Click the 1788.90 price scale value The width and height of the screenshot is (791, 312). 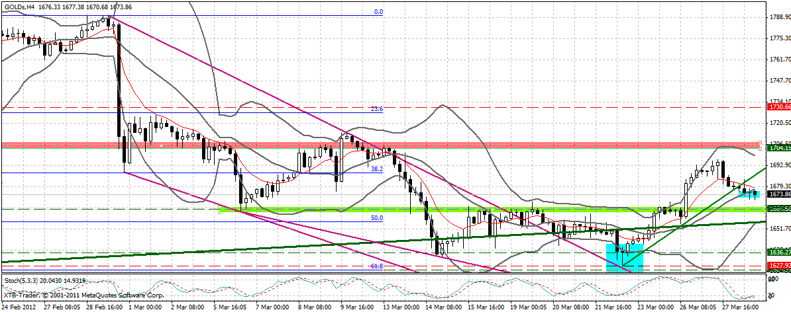pyautogui.click(x=779, y=17)
